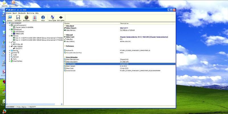The height and width of the screenshot is (114, 228).
Task: Collapse the Central Processor(s) node
Action: click(x=10, y=25)
